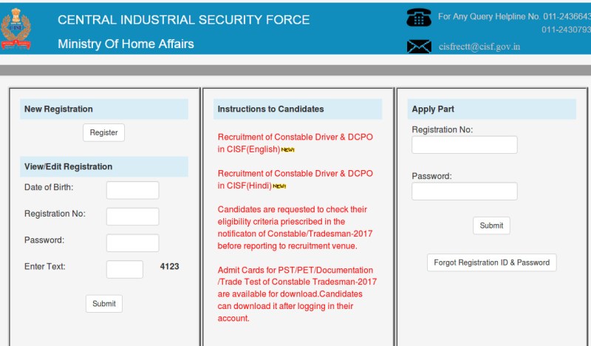
Task: Click the telephone helpline icon
Action: 419,18
